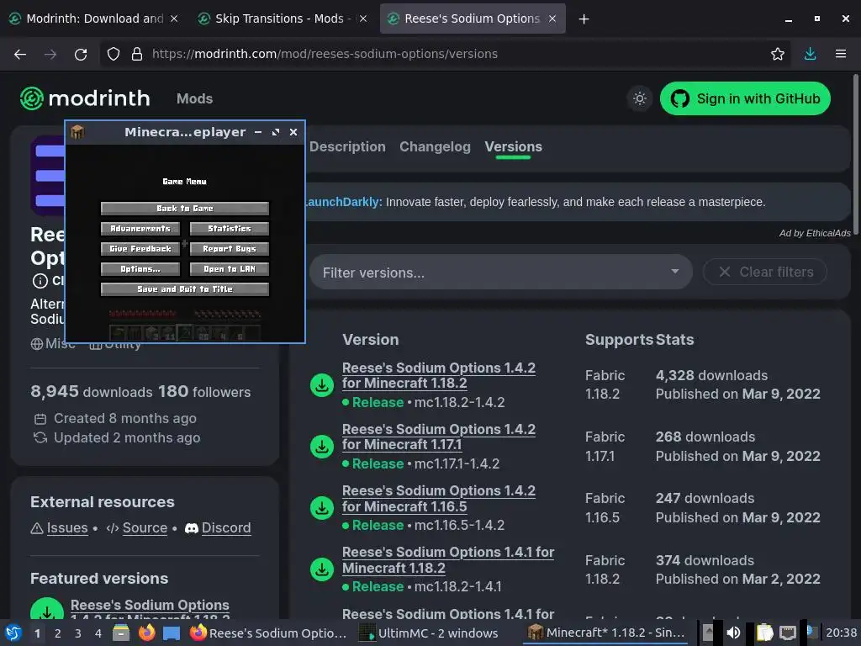Viewport: 861px width, 646px height.
Task: Open the LaunchDarkly ad link
Action: point(342,202)
